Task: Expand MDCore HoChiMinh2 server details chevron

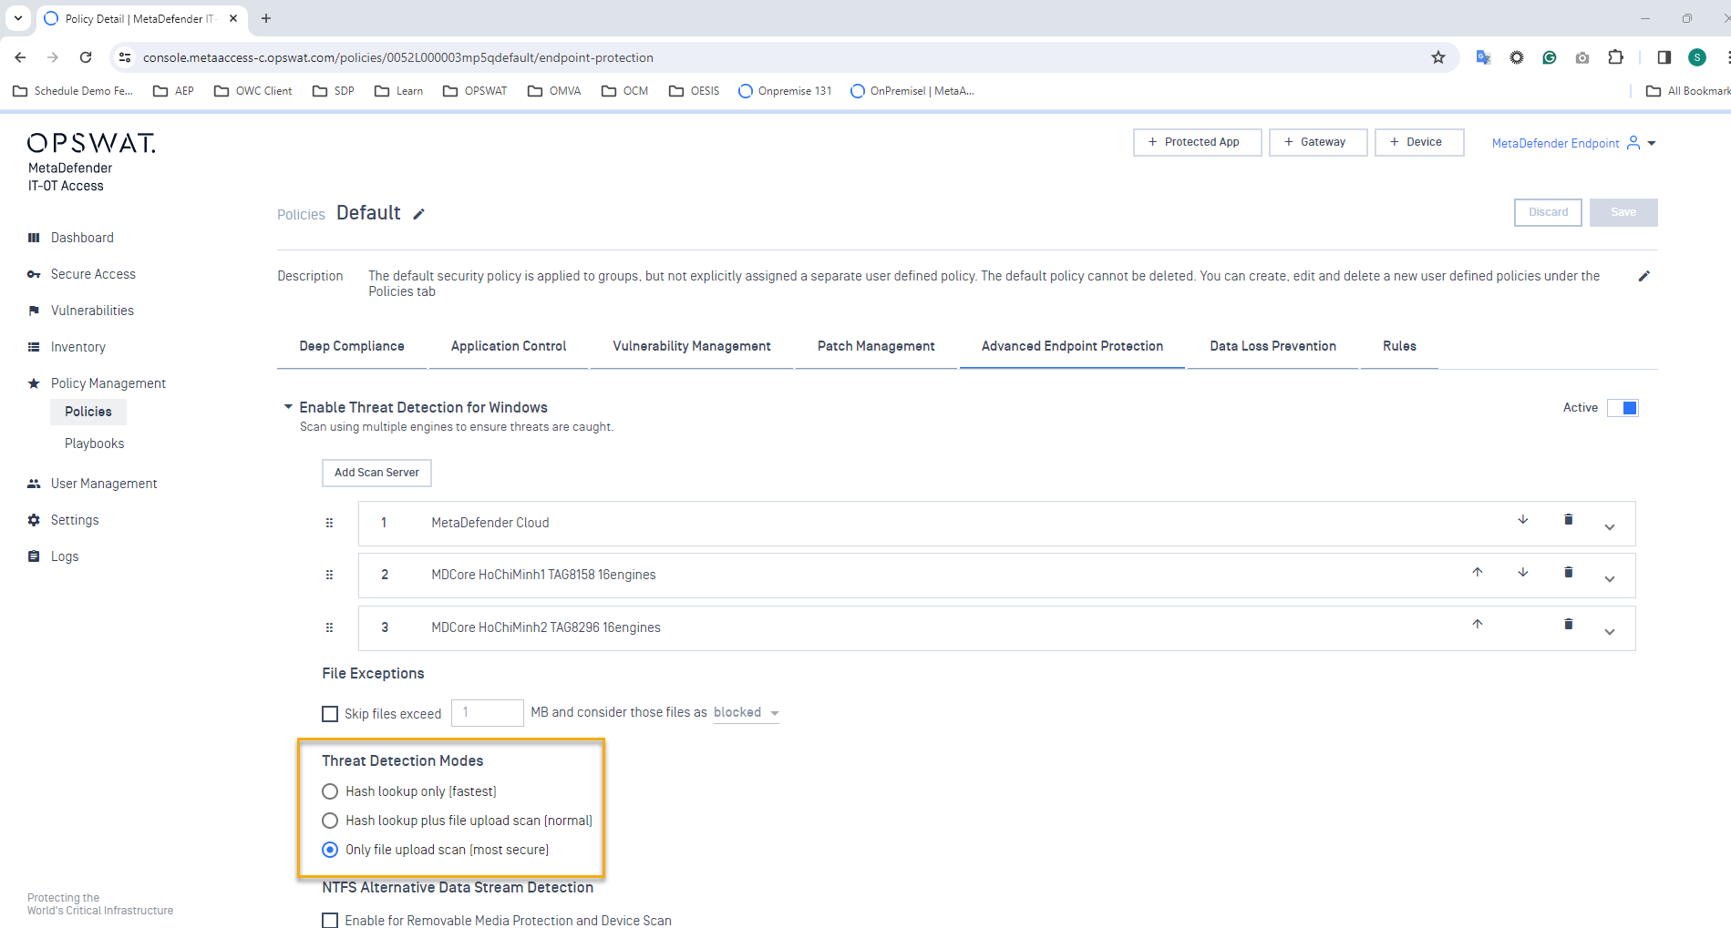Action: pyautogui.click(x=1610, y=632)
